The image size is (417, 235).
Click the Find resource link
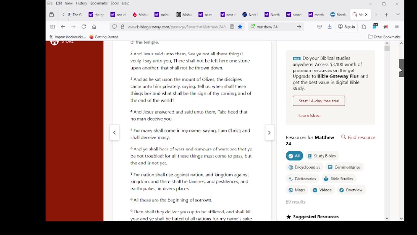(x=358, y=137)
